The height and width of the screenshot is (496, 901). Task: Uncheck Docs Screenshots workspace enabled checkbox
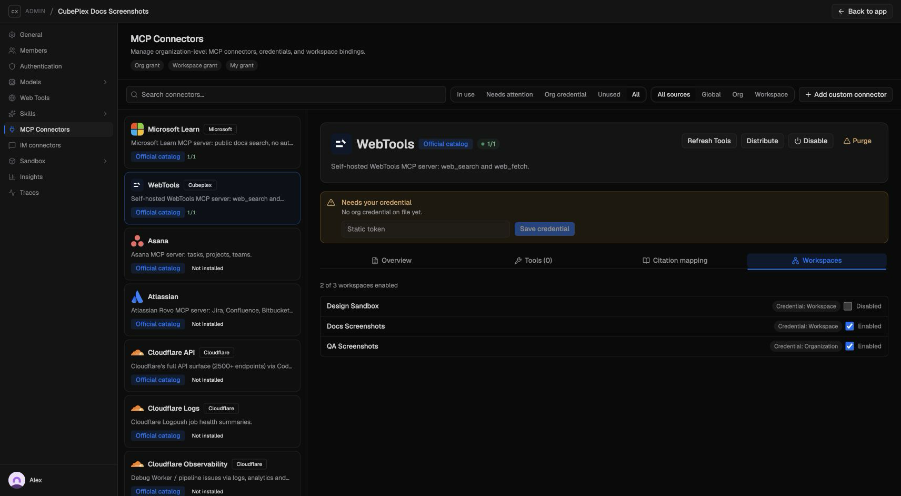click(849, 326)
